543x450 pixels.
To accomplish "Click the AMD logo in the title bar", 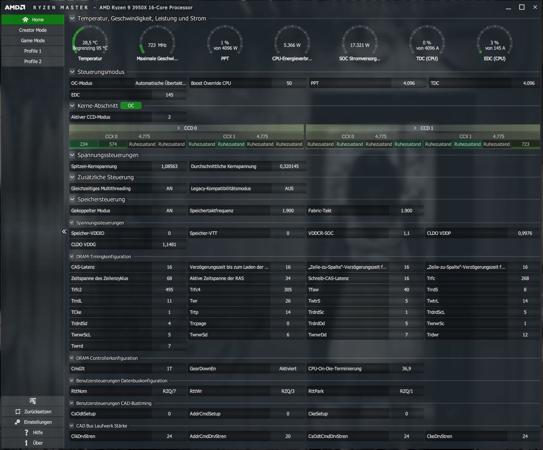I will pyautogui.click(x=15, y=7).
